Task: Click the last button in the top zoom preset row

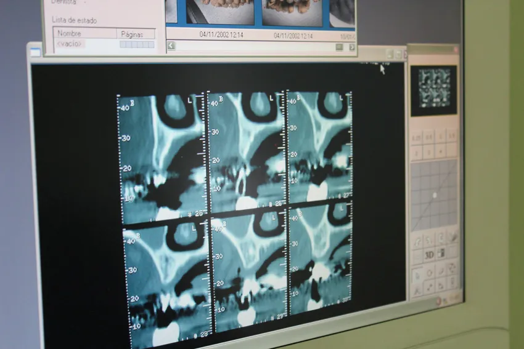Action: pos(452,135)
